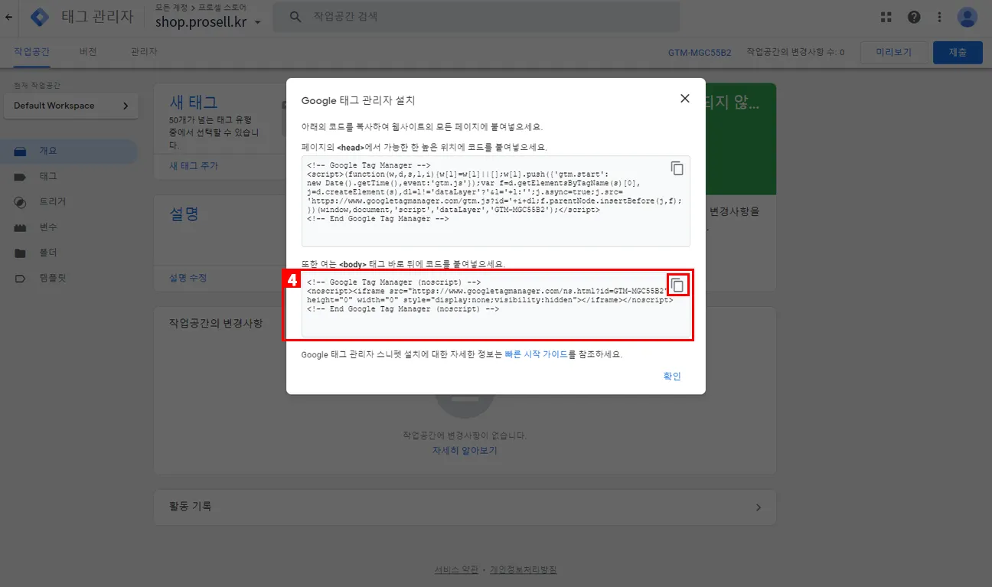Screen dimensions: 992x587
Task: Click the 새 태그 추가 link
Action: pyautogui.click(x=193, y=166)
